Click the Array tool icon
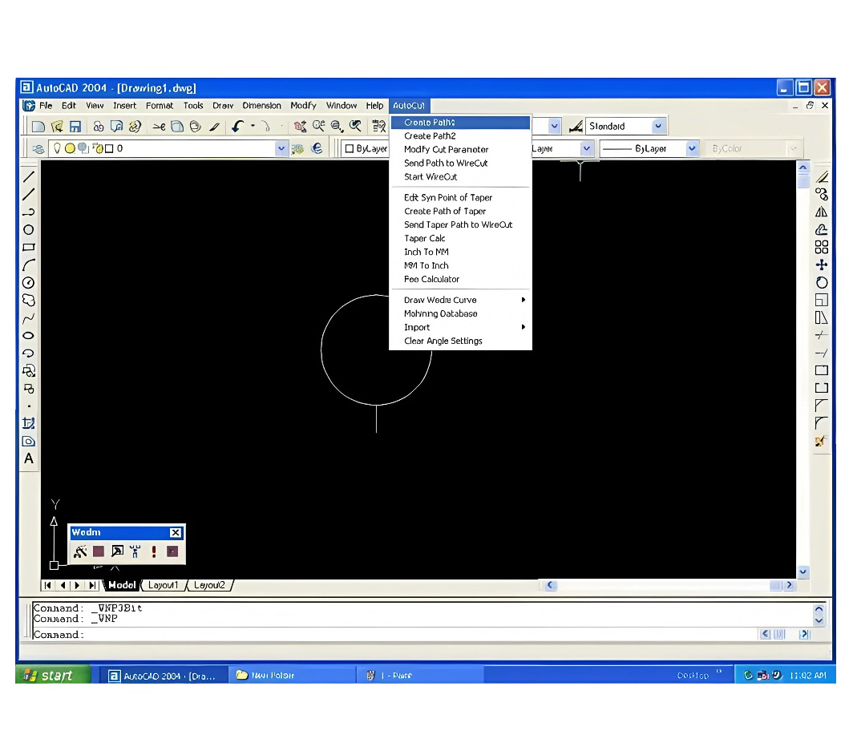The height and width of the screenshot is (747, 849). [x=822, y=247]
